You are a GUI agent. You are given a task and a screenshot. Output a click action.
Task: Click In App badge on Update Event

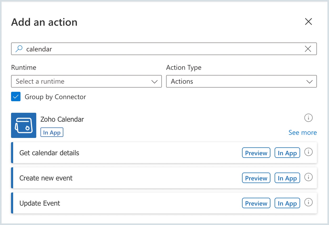tap(287, 203)
